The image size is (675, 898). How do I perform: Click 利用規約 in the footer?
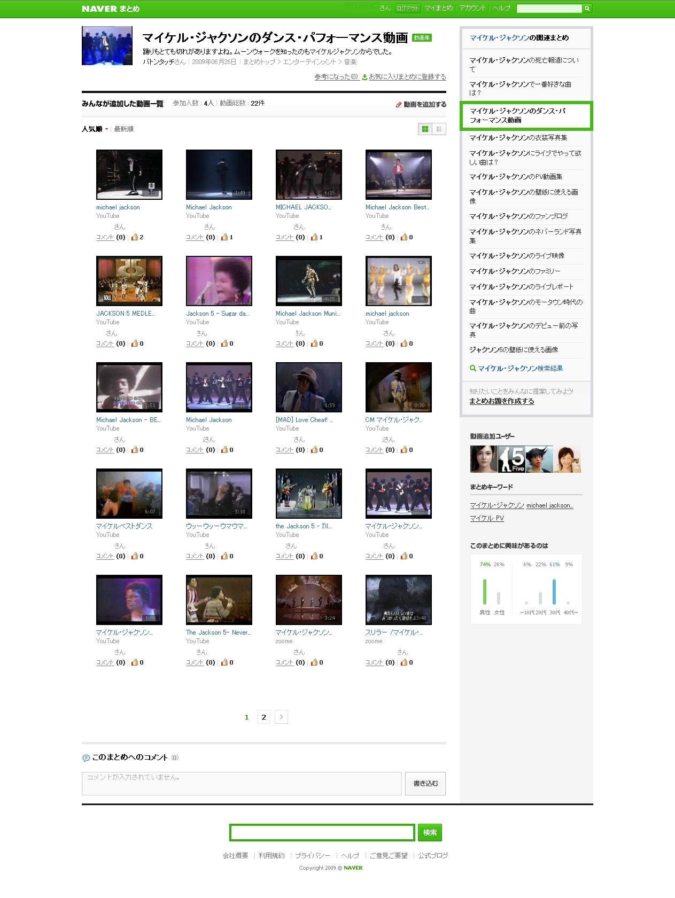(272, 856)
